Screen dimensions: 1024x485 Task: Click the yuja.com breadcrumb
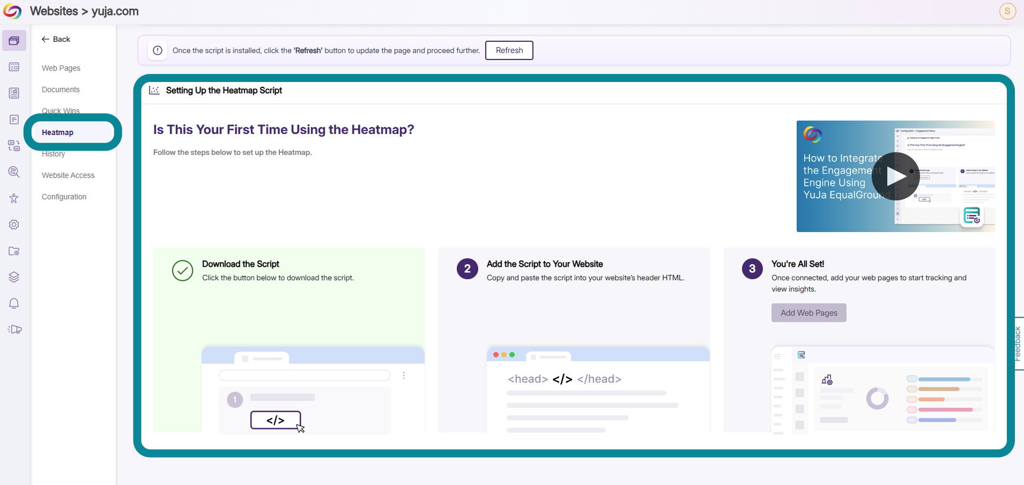point(115,11)
